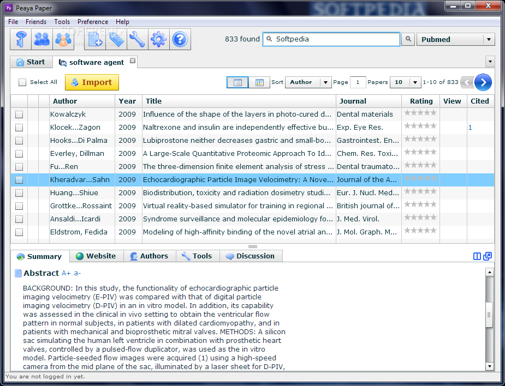
Task: Open the Tools detail tab
Action: tap(198, 256)
